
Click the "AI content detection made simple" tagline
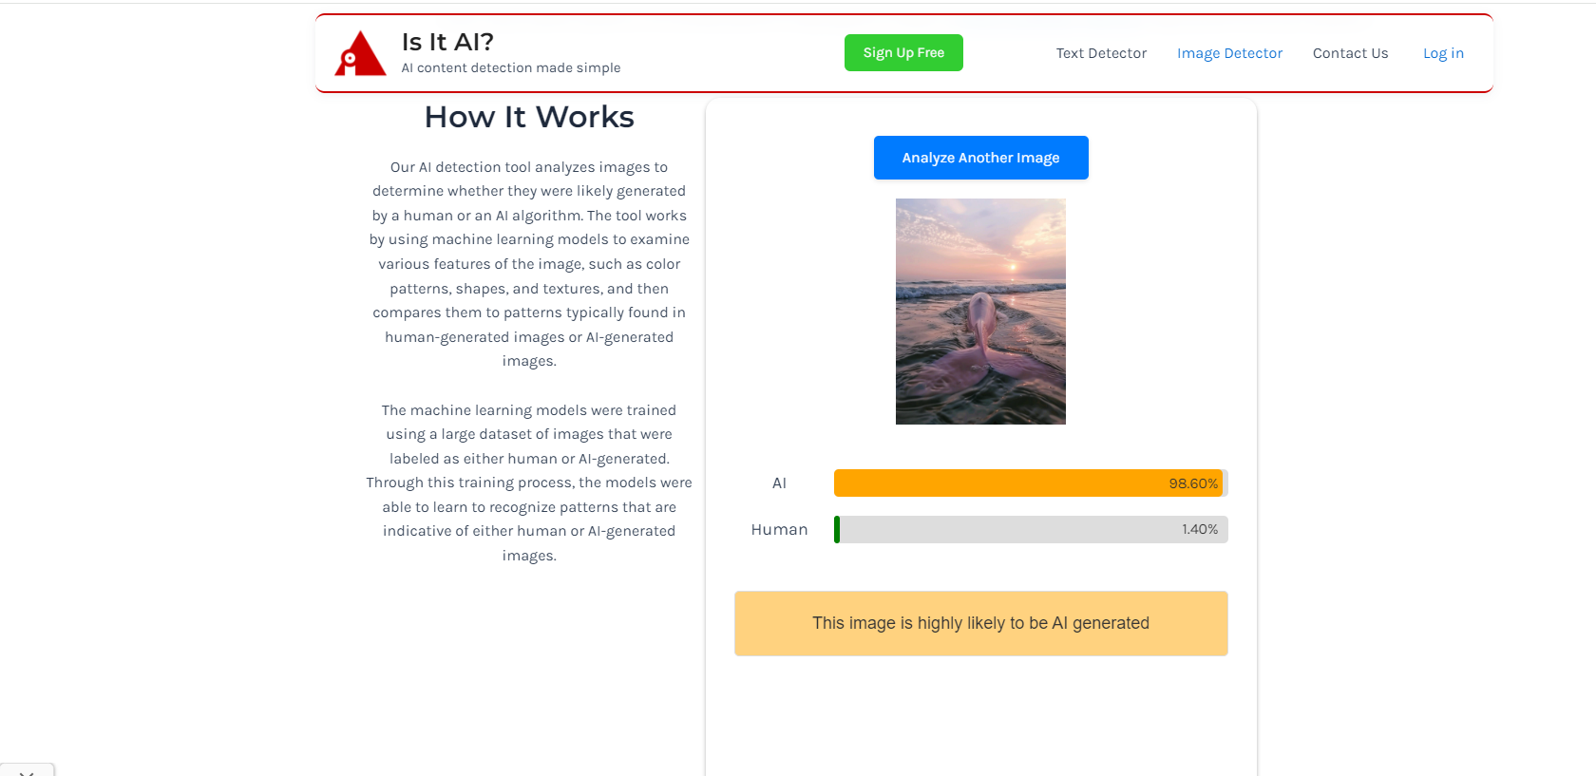click(x=511, y=68)
